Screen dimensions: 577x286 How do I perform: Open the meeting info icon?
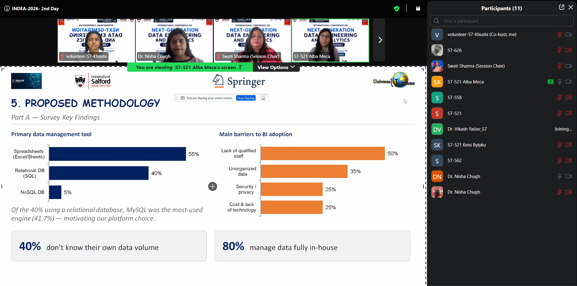point(7,8)
